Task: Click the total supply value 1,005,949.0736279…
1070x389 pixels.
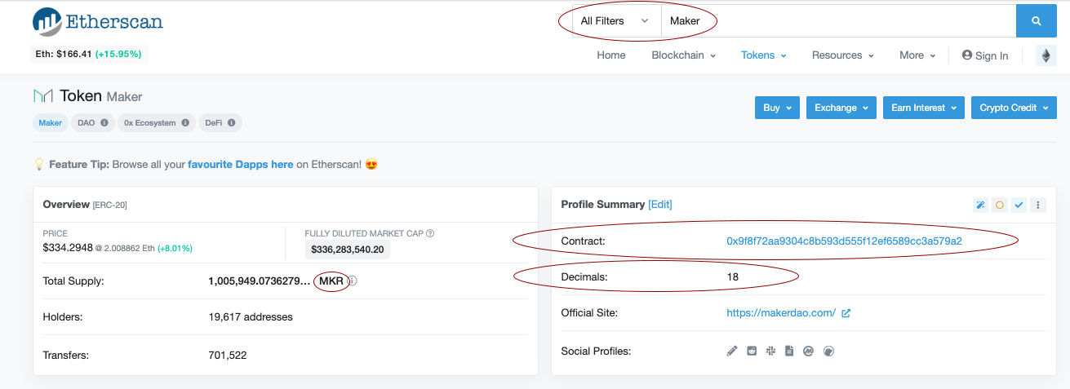Action: (x=260, y=281)
